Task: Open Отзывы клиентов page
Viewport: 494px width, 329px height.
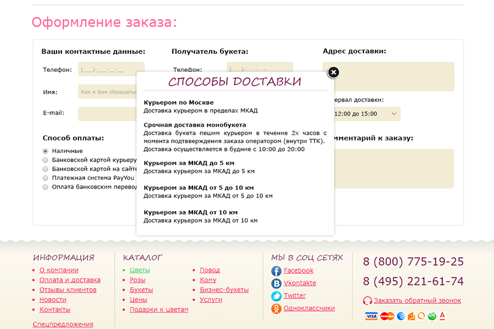Action: point(68,290)
